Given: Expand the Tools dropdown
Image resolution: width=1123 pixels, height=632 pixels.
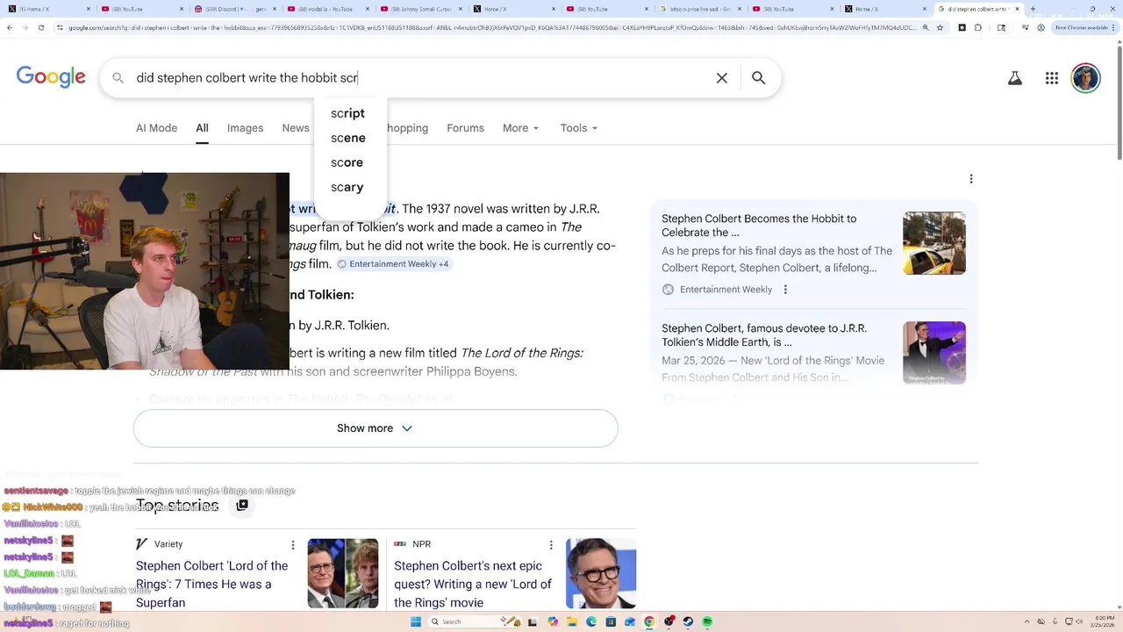Looking at the screenshot, I should (579, 128).
